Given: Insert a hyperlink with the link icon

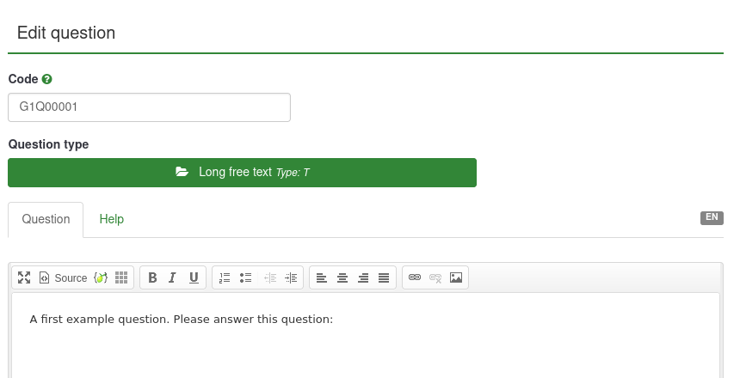Looking at the screenshot, I should click(415, 277).
